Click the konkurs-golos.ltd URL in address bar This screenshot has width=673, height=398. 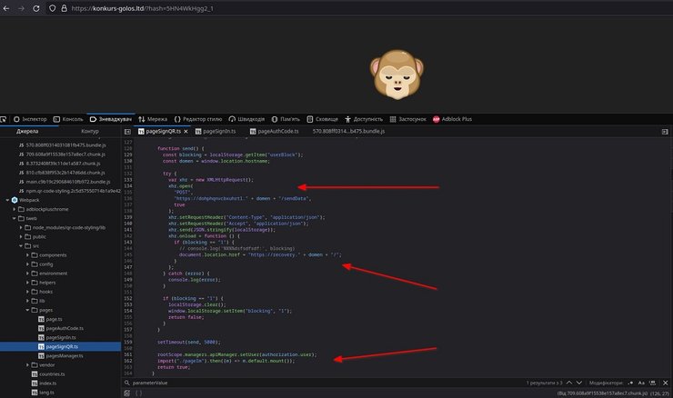(142, 8)
